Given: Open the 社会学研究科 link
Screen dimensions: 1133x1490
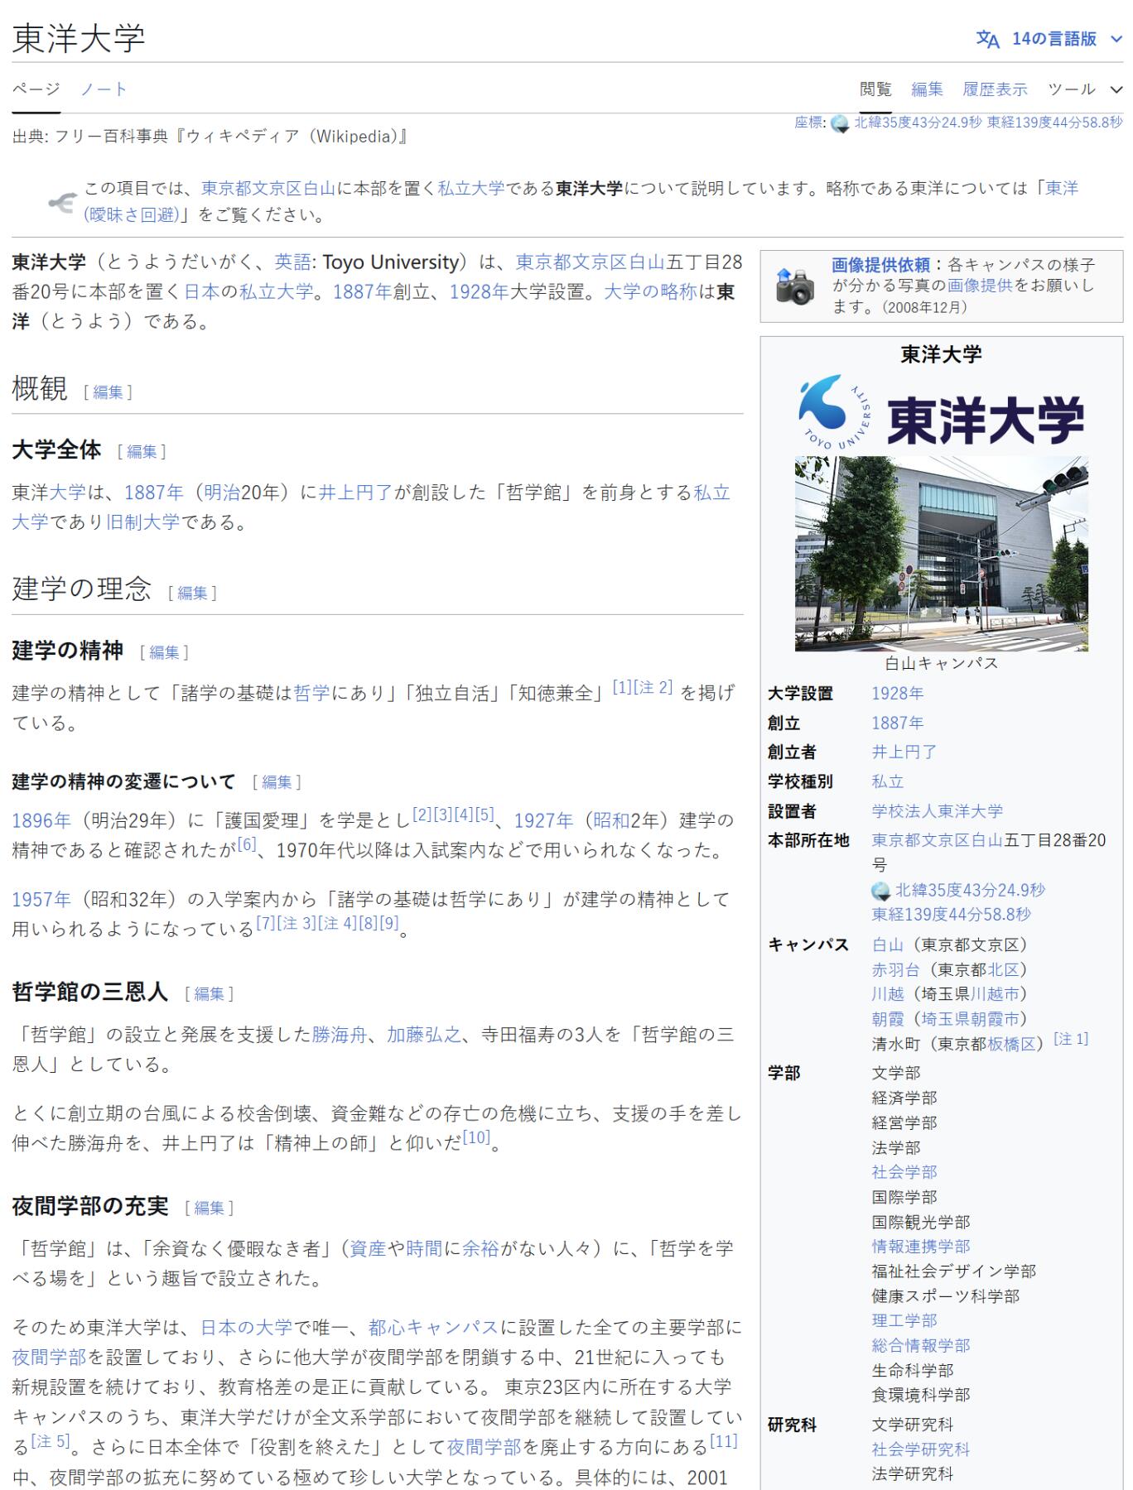Looking at the screenshot, I should coord(920,1449).
